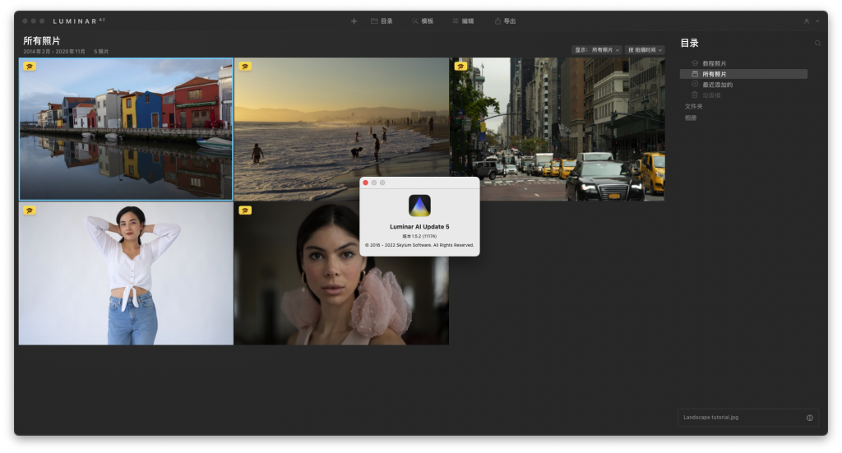Switch to the 编辑 edit tab
Screen dimensions: 842x453
tap(463, 21)
